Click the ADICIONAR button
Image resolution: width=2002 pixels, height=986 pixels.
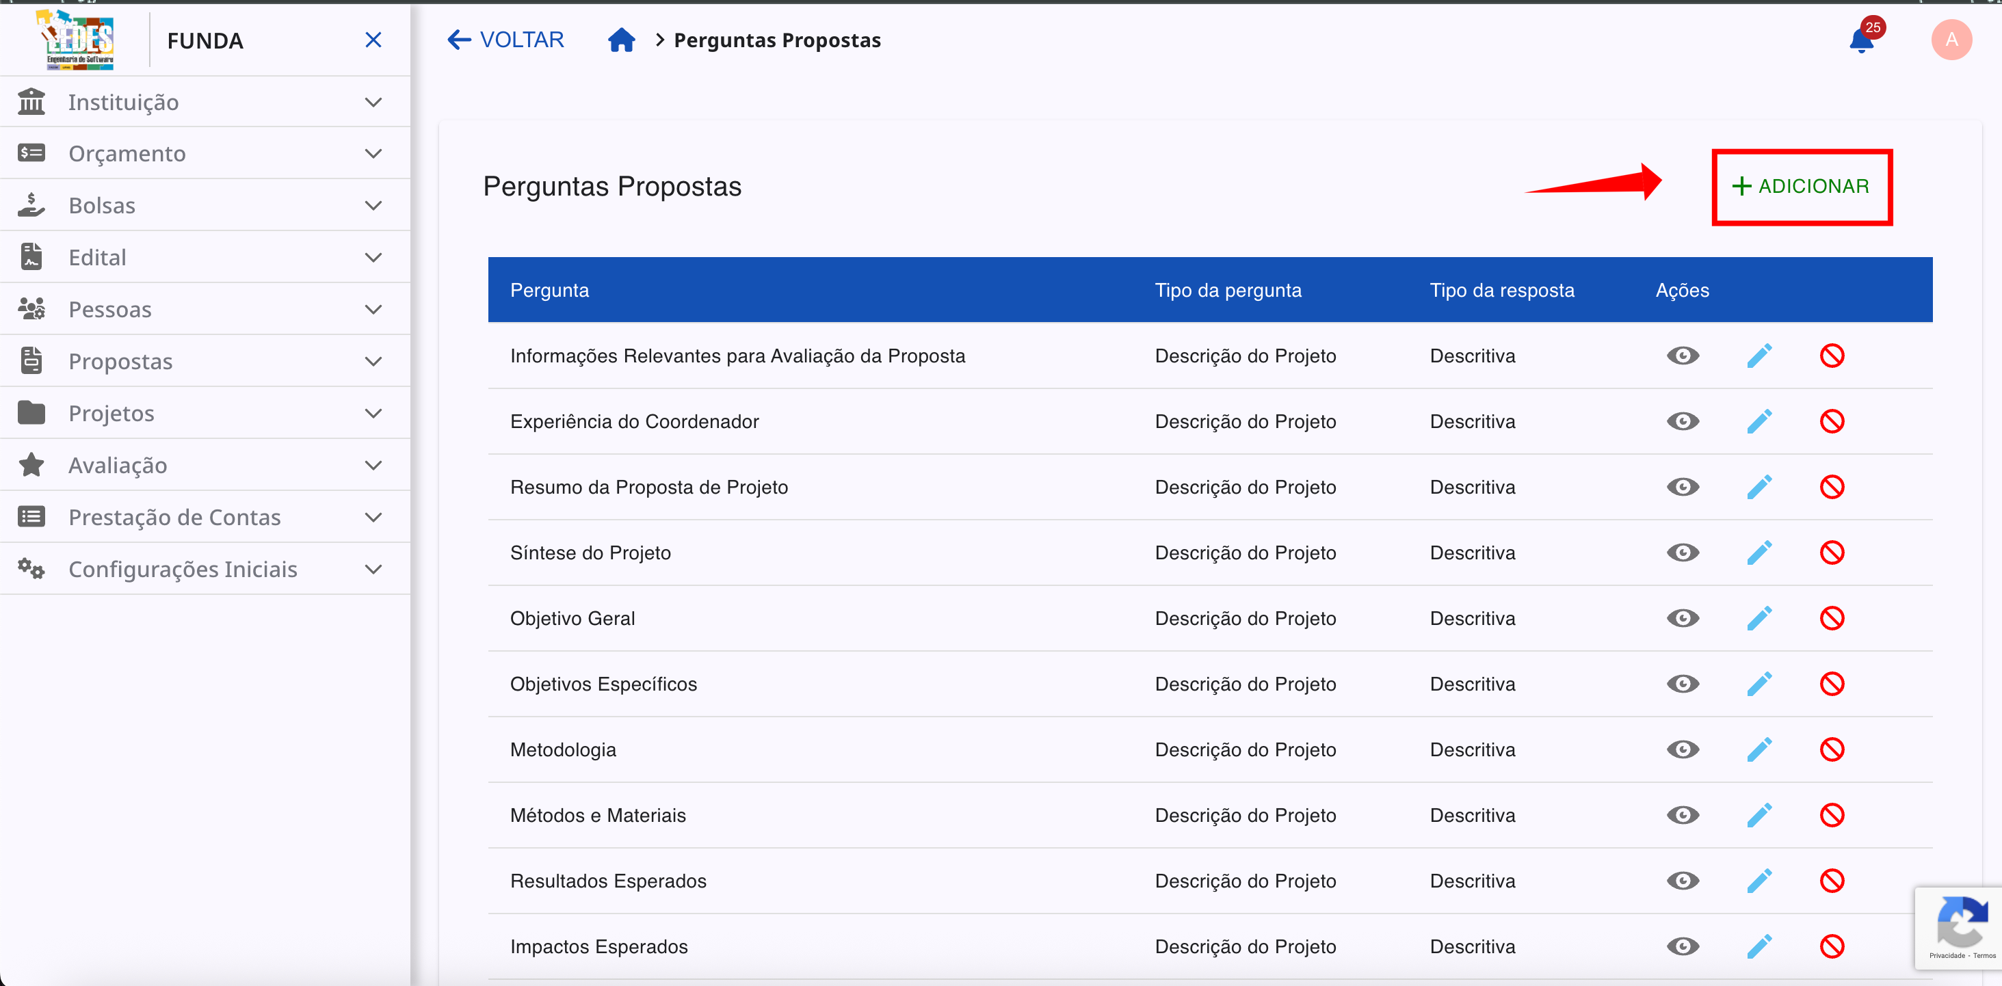[1802, 187]
